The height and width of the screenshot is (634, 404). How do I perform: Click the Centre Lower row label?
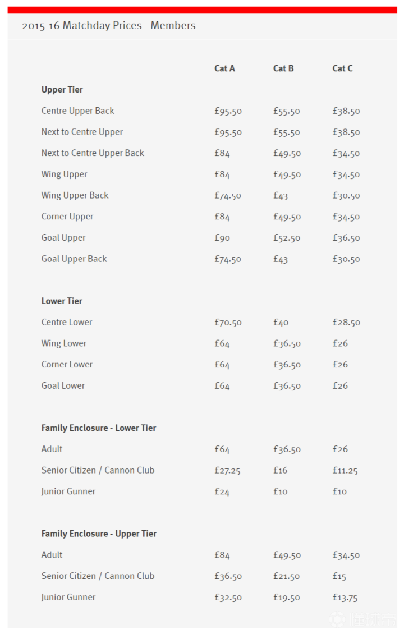pyautogui.click(x=67, y=323)
